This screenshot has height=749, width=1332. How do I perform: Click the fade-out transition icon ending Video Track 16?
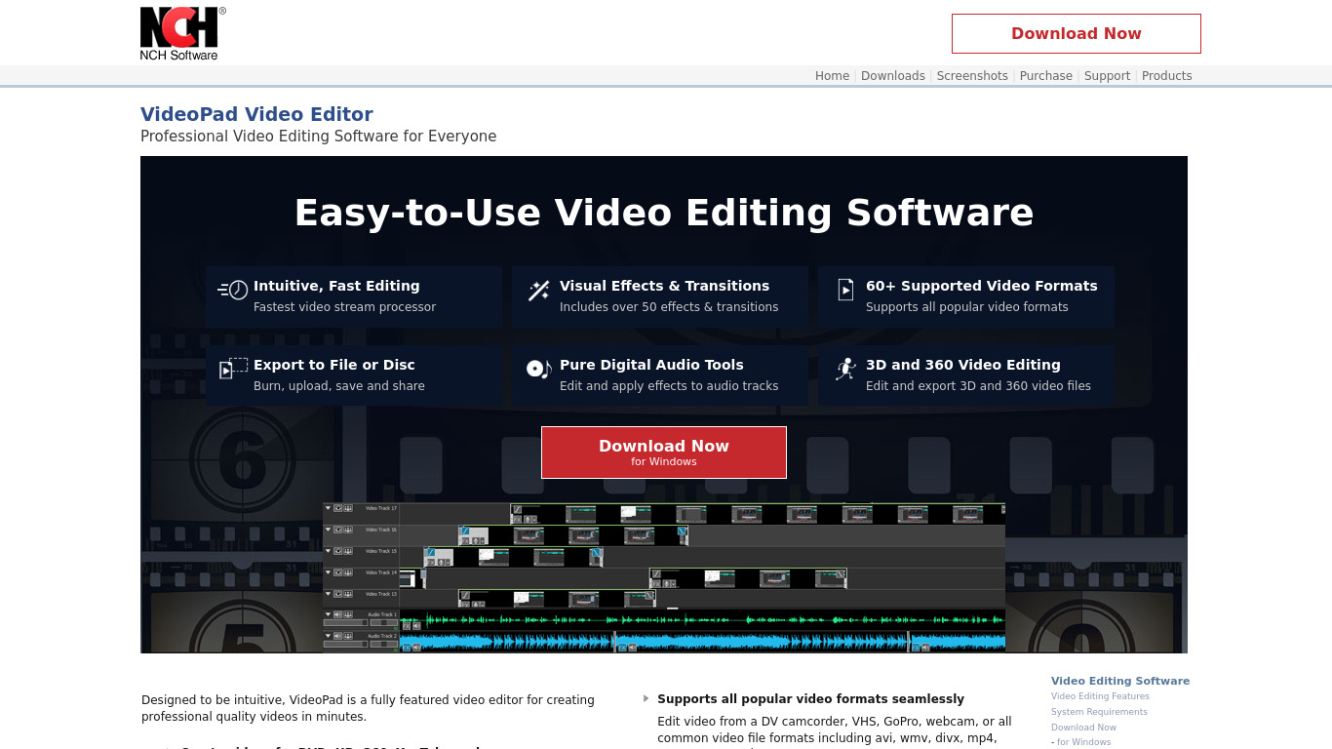tap(682, 532)
